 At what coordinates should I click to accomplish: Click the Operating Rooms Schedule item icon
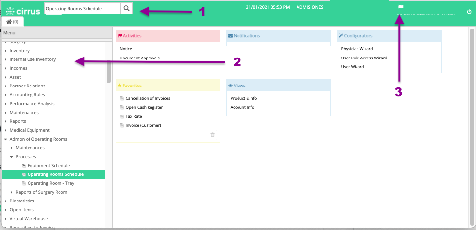24,174
